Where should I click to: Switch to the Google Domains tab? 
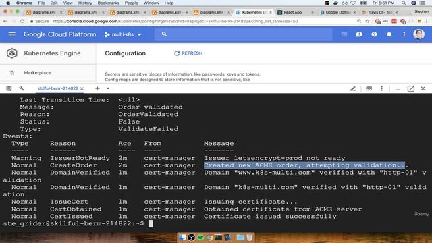337,12
